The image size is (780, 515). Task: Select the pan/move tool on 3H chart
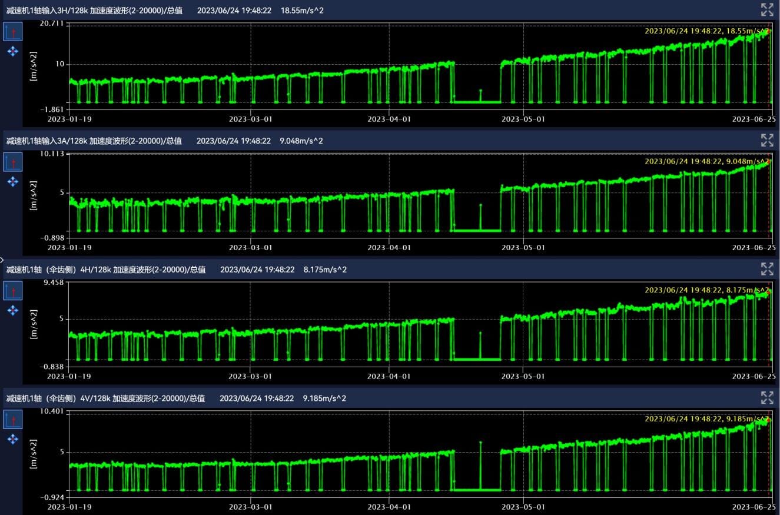tap(13, 52)
